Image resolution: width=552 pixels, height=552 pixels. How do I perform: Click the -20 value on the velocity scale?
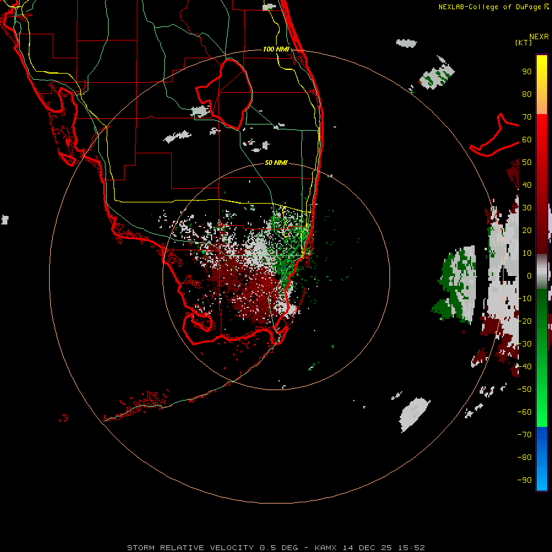coord(524,321)
